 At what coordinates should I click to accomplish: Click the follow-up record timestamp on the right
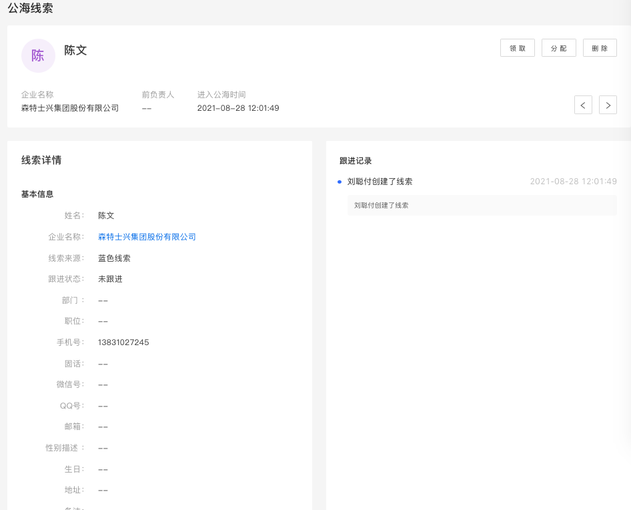pyautogui.click(x=573, y=182)
